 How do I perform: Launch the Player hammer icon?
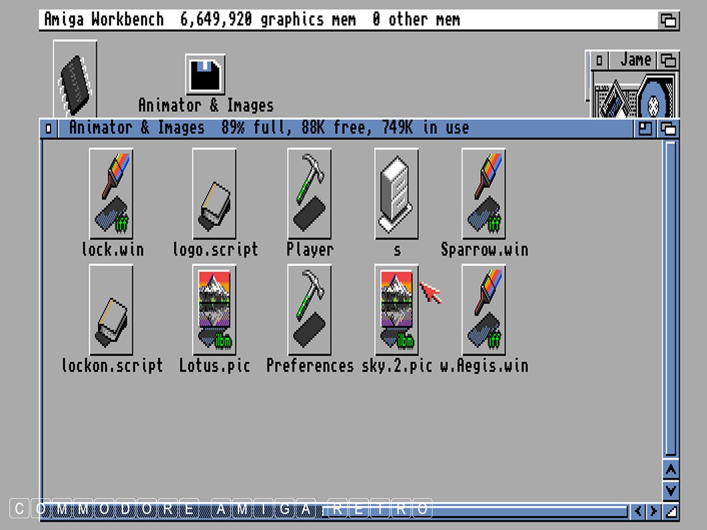point(309,193)
